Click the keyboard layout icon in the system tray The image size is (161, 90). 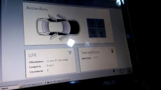[114, 71]
